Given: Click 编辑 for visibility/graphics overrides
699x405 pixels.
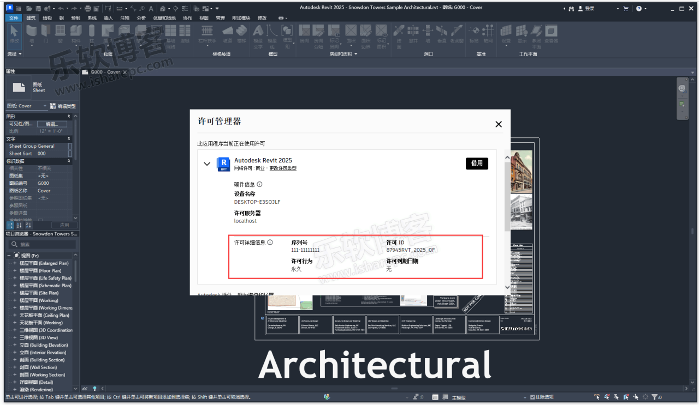Looking at the screenshot, I should click(x=52, y=124).
